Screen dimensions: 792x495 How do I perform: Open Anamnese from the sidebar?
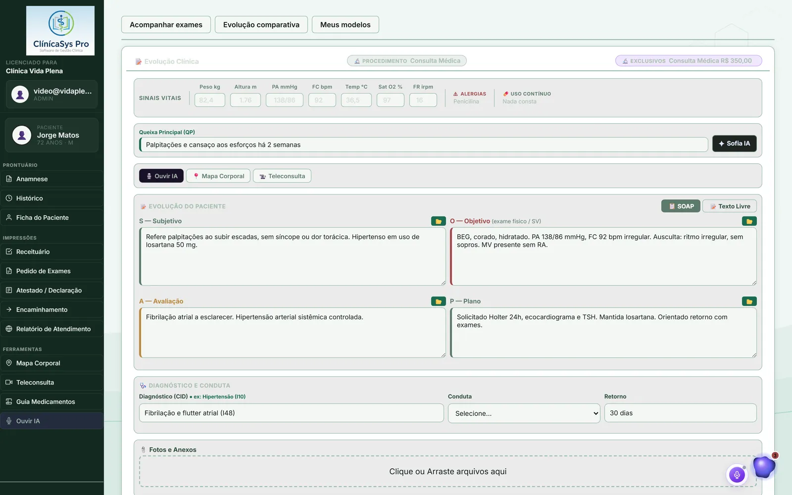point(52,179)
